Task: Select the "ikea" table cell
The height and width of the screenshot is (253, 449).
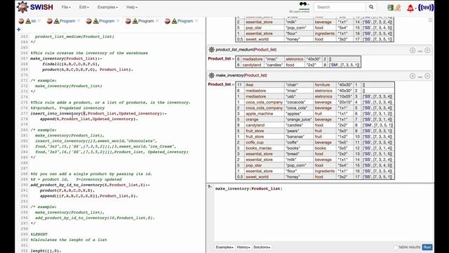Action: click(264, 85)
